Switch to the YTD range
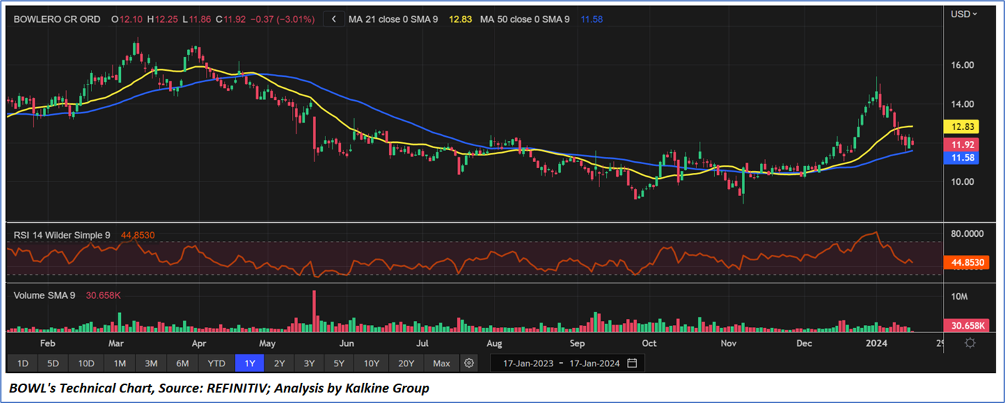Viewport: 1005px width, 403px height. coord(217,364)
